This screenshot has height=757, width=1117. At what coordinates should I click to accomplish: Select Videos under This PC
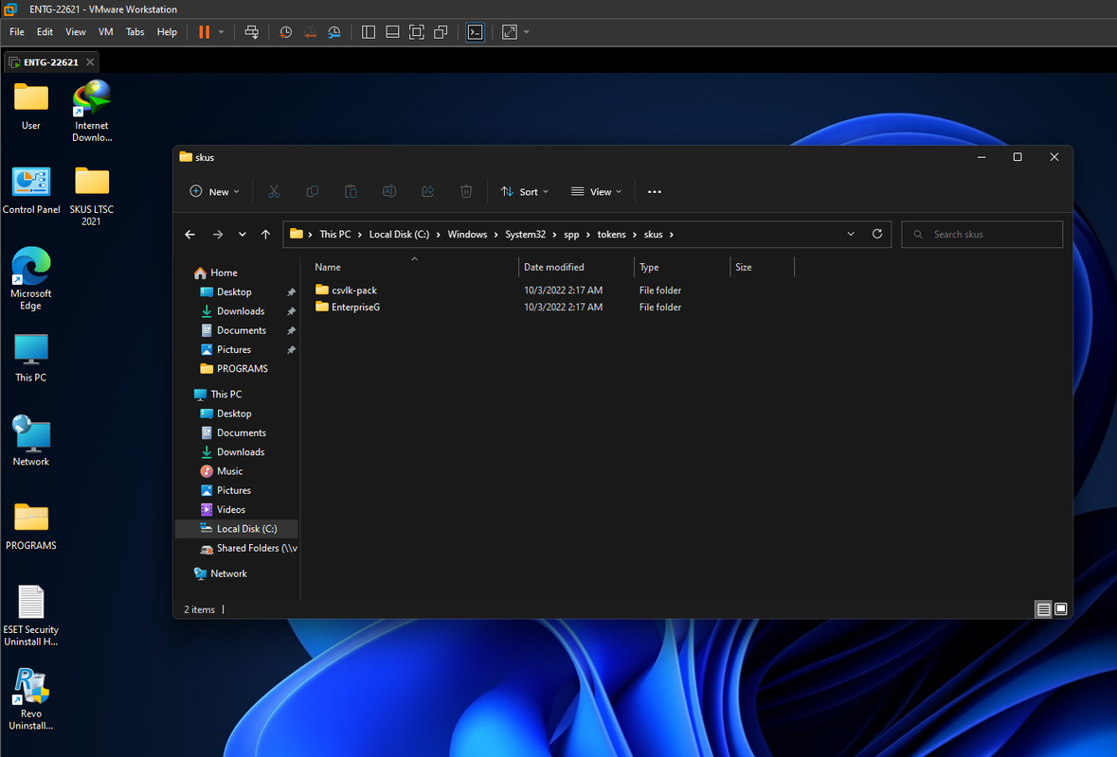tap(231, 509)
